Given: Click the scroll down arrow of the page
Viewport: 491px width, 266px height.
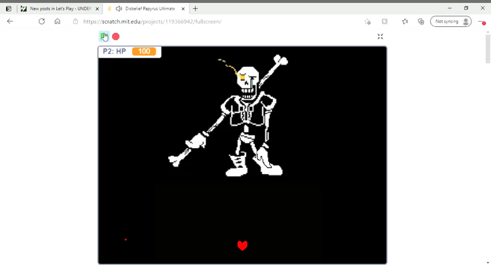Looking at the screenshot, I should tap(488, 263).
